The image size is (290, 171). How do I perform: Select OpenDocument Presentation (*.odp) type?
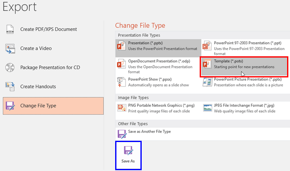tap(158, 66)
